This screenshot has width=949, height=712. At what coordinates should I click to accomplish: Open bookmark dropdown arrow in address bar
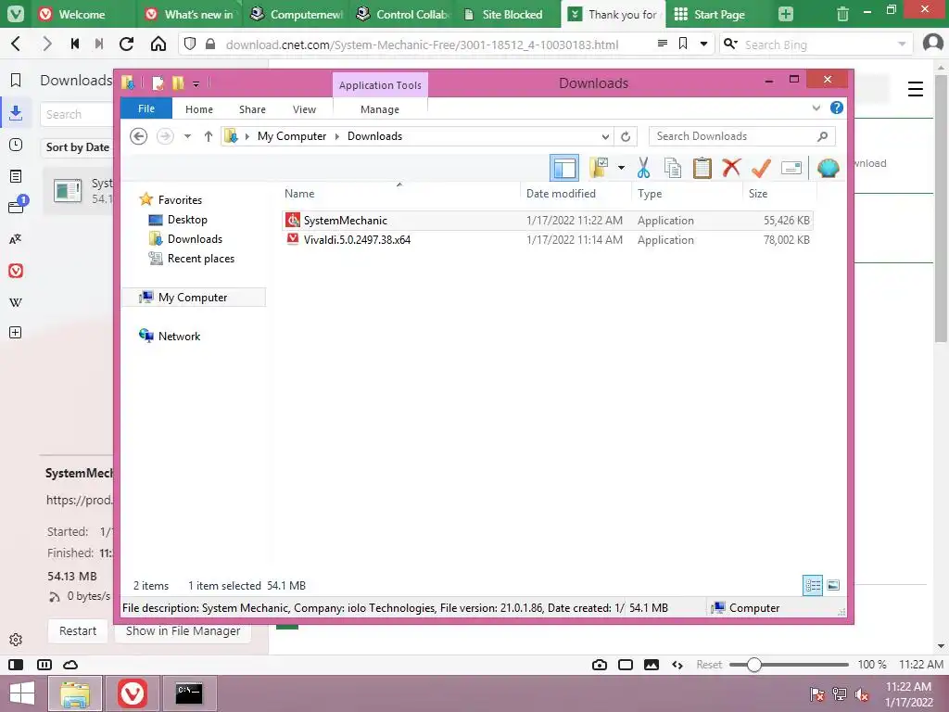(704, 44)
